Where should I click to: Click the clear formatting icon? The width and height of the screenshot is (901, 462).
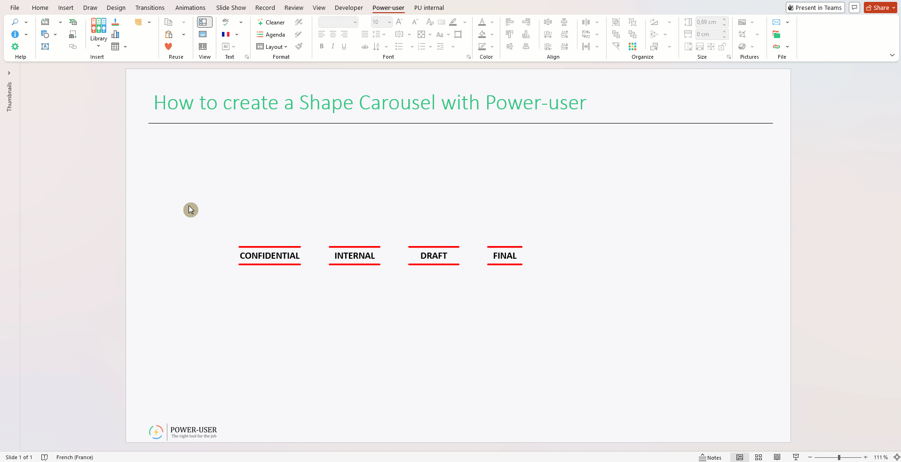430,22
